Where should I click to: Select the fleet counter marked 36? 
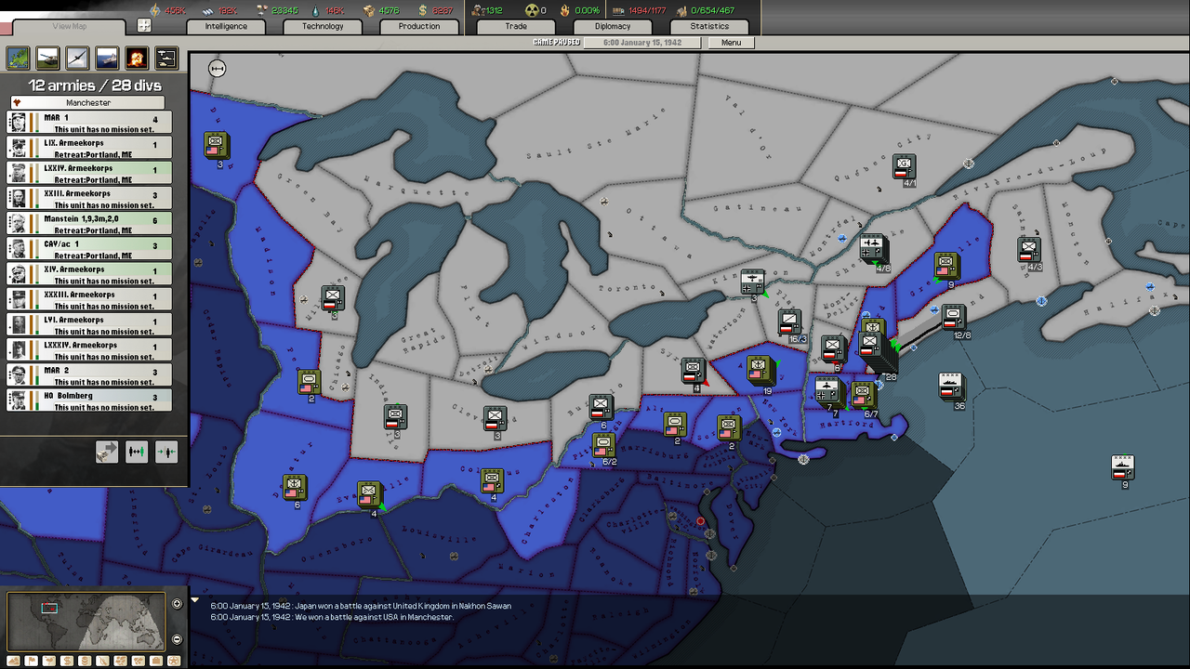pyautogui.click(x=951, y=387)
